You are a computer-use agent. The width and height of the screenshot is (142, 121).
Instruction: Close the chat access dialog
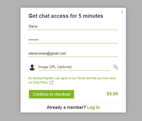(122, 12)
